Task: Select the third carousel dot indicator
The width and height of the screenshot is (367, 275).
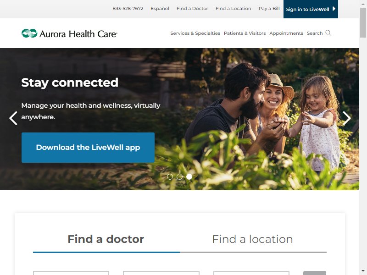Action: coord(189,177)
